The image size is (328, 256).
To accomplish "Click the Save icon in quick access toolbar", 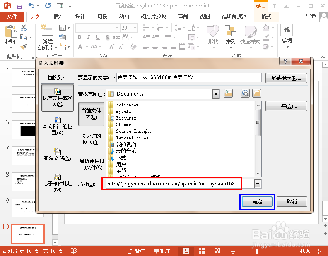I will [x=19, y=6].
